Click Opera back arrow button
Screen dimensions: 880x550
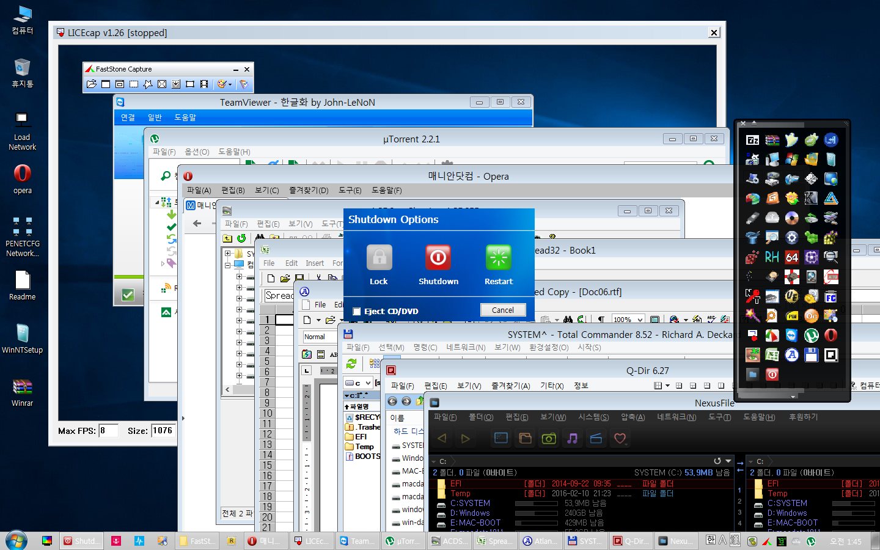click(197, 224)
